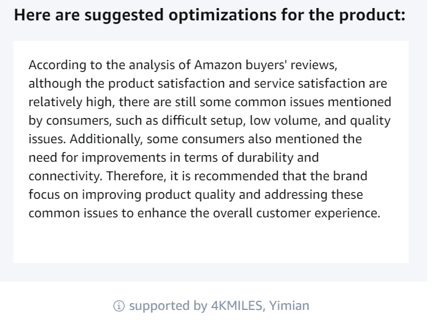Image resolution: width=434 pixels, height=326 pixels.
Task: Click the empty white space below the paragraph
Action: (x=210, y=244)
